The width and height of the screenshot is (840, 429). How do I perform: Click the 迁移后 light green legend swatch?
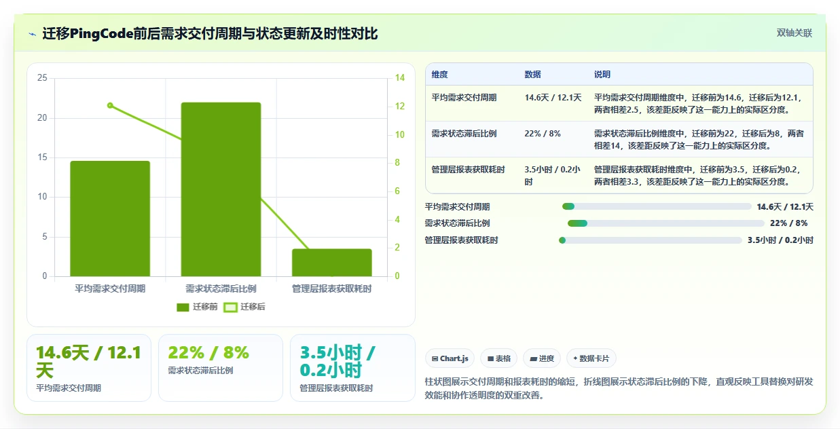(x=230, y=307)
